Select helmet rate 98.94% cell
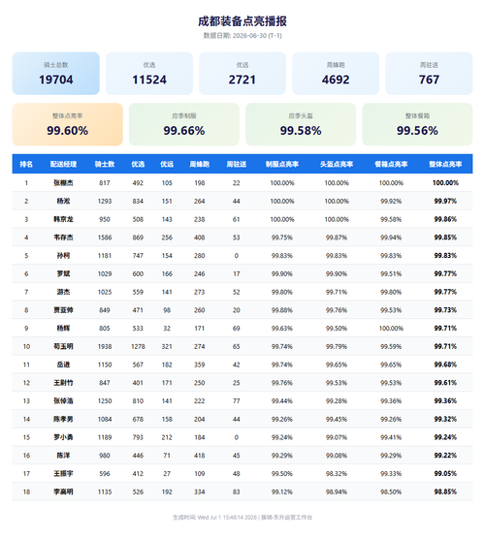Screen dimensions: 485x539 [337, 491]
